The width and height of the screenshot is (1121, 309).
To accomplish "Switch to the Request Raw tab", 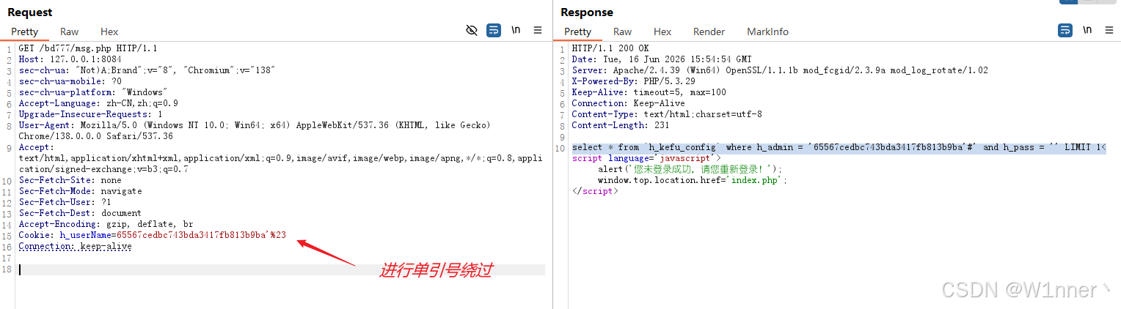I will coord(70,31).
